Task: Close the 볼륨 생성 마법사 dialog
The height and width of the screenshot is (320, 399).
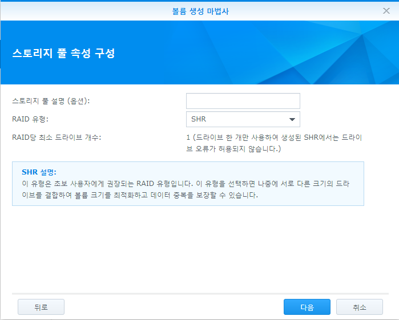Action: click(x=386, y=11)
